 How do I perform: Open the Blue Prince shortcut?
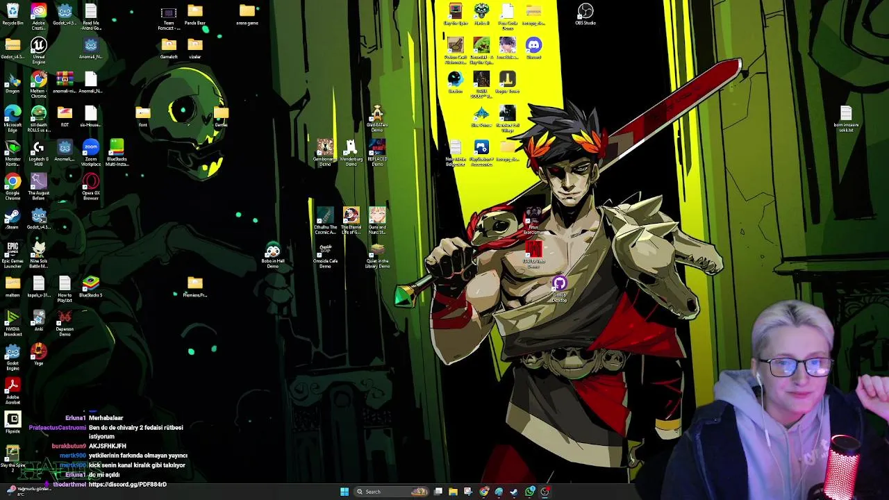481,117
